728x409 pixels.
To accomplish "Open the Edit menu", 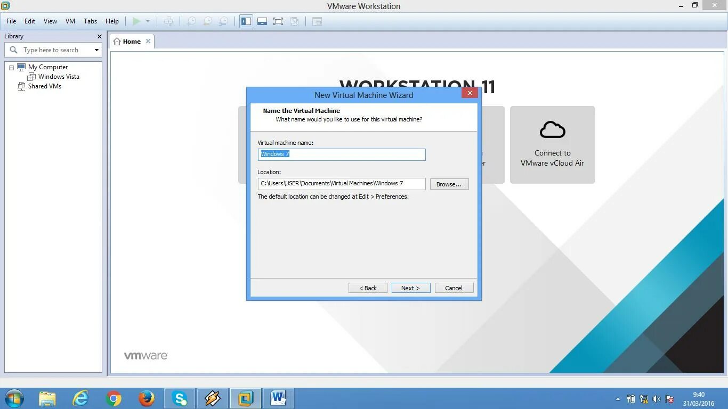I will click(30, 21).
